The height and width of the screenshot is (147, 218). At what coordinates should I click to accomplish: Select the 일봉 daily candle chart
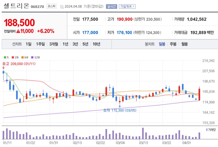click(162, 44)
